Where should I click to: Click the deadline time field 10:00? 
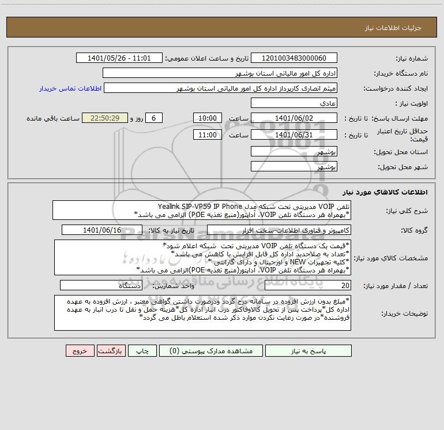coord(207,118)
